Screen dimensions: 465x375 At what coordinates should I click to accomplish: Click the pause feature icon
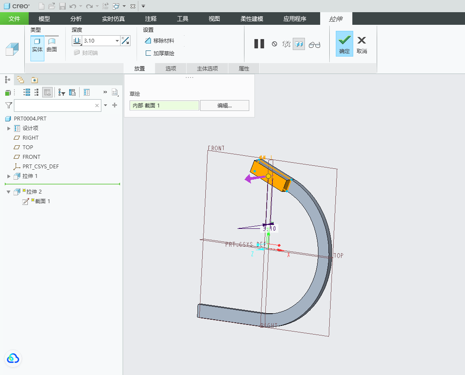point(259,44)
